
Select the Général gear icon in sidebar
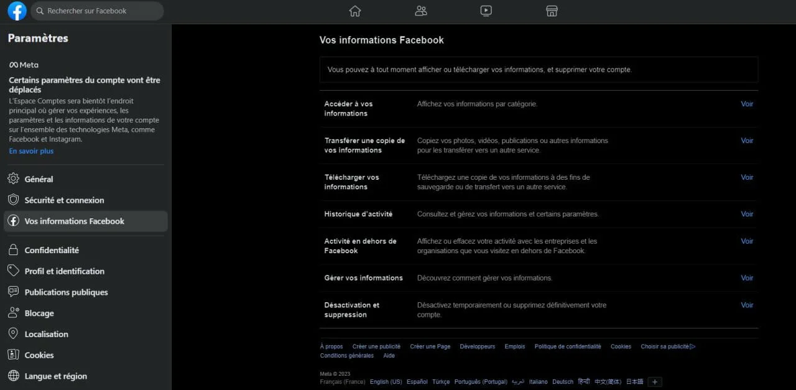coord(12,179)
